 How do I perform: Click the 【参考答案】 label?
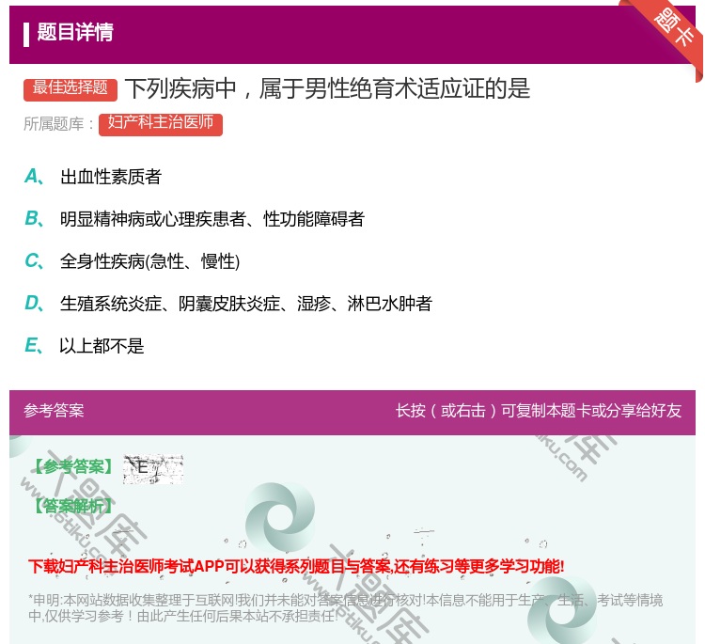point(74,467)
